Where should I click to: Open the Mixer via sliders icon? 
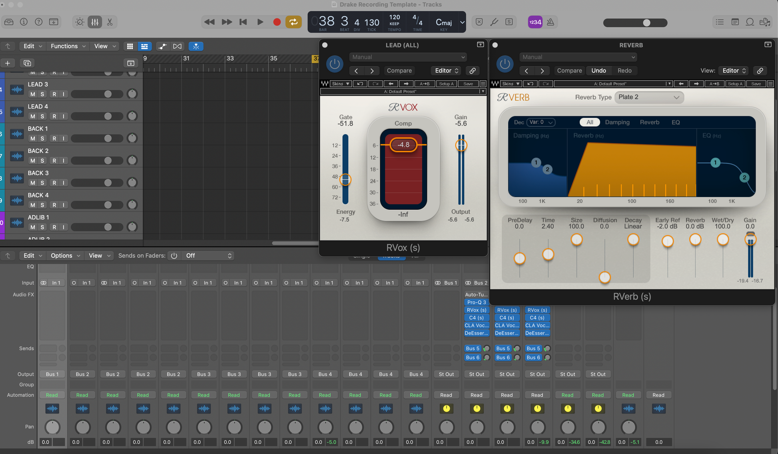click(95, 22)
